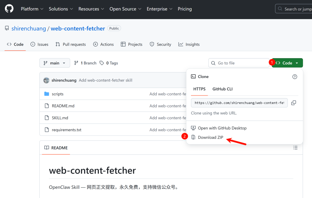Click the README book icon

[x=47, y=148]
